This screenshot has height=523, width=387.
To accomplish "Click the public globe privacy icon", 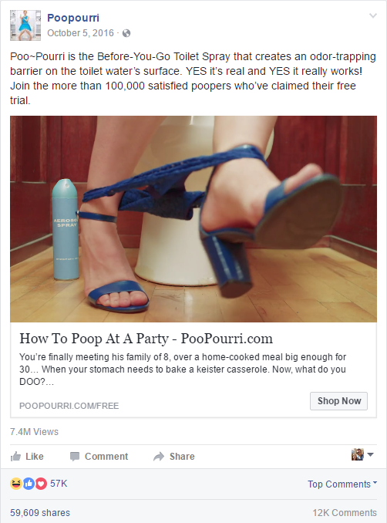I will click(x=126, y=33).
